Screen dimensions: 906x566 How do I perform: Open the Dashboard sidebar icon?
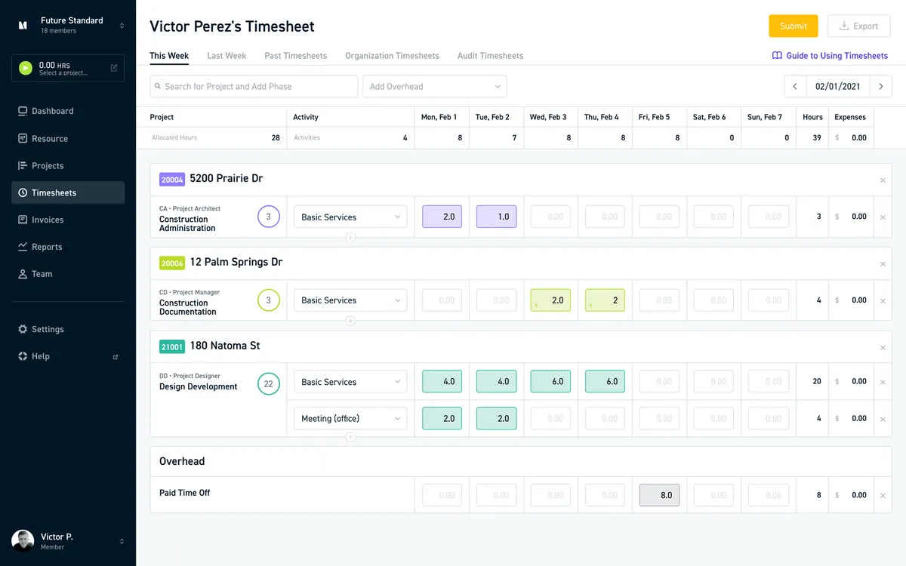(23, 111)
